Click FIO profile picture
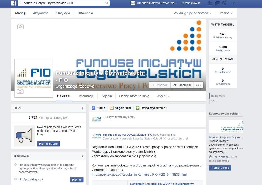 (34, 78)
